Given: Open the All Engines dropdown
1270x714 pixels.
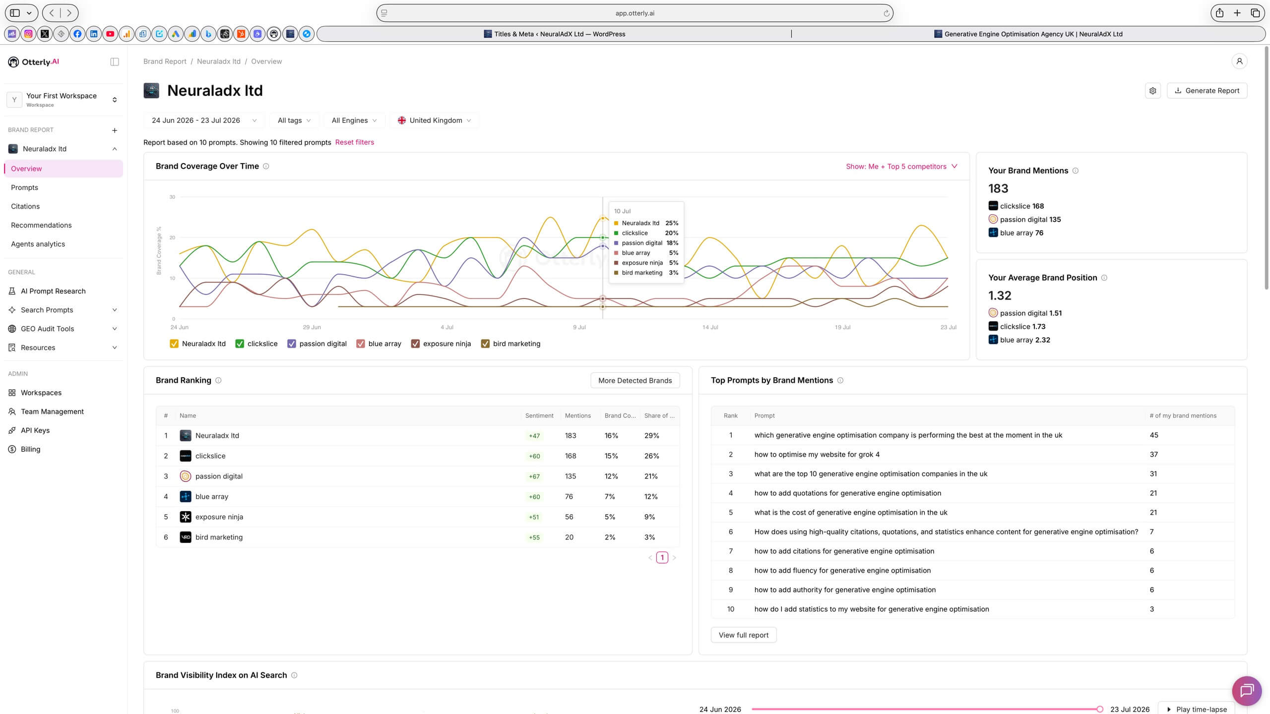Looking at the screenshot, I should (x=354, y=120).
